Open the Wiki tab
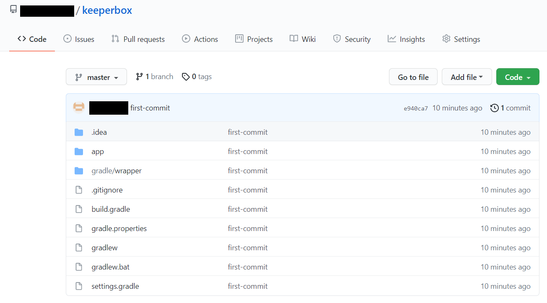This screenshot has width=547, height=303. click(x=303, y=39)
